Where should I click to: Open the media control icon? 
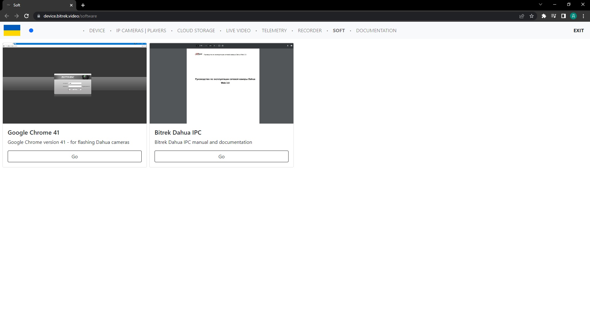tap(553, 16)
